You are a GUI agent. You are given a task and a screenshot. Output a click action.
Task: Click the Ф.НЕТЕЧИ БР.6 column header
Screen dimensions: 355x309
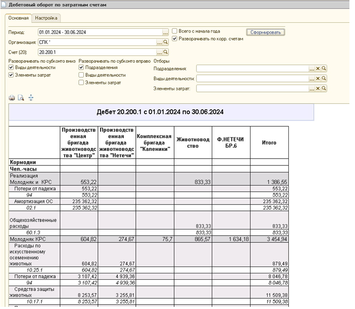point(231,143)
